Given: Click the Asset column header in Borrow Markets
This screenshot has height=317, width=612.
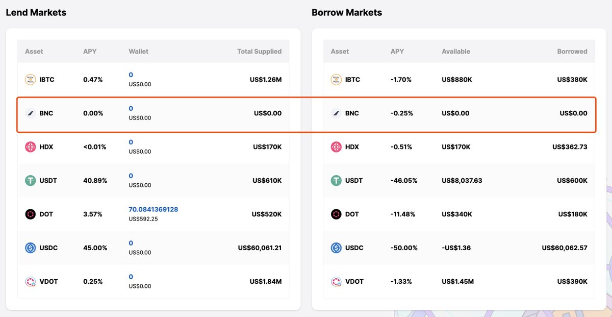Looking at the screenshot, I should (340, 52).
